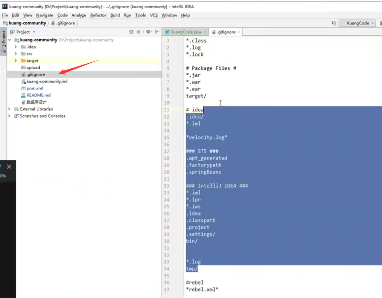Expand External Libraries node
The width and height of the screenshot is (382, 298).
tap(9, 109)
